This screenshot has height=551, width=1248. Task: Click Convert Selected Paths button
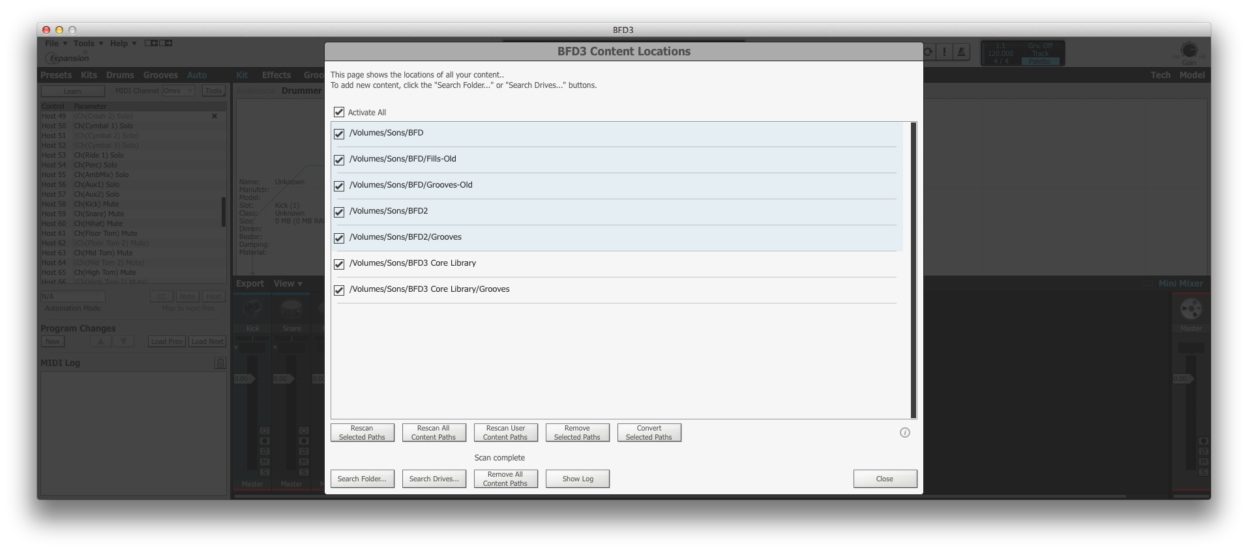point(649,432)
